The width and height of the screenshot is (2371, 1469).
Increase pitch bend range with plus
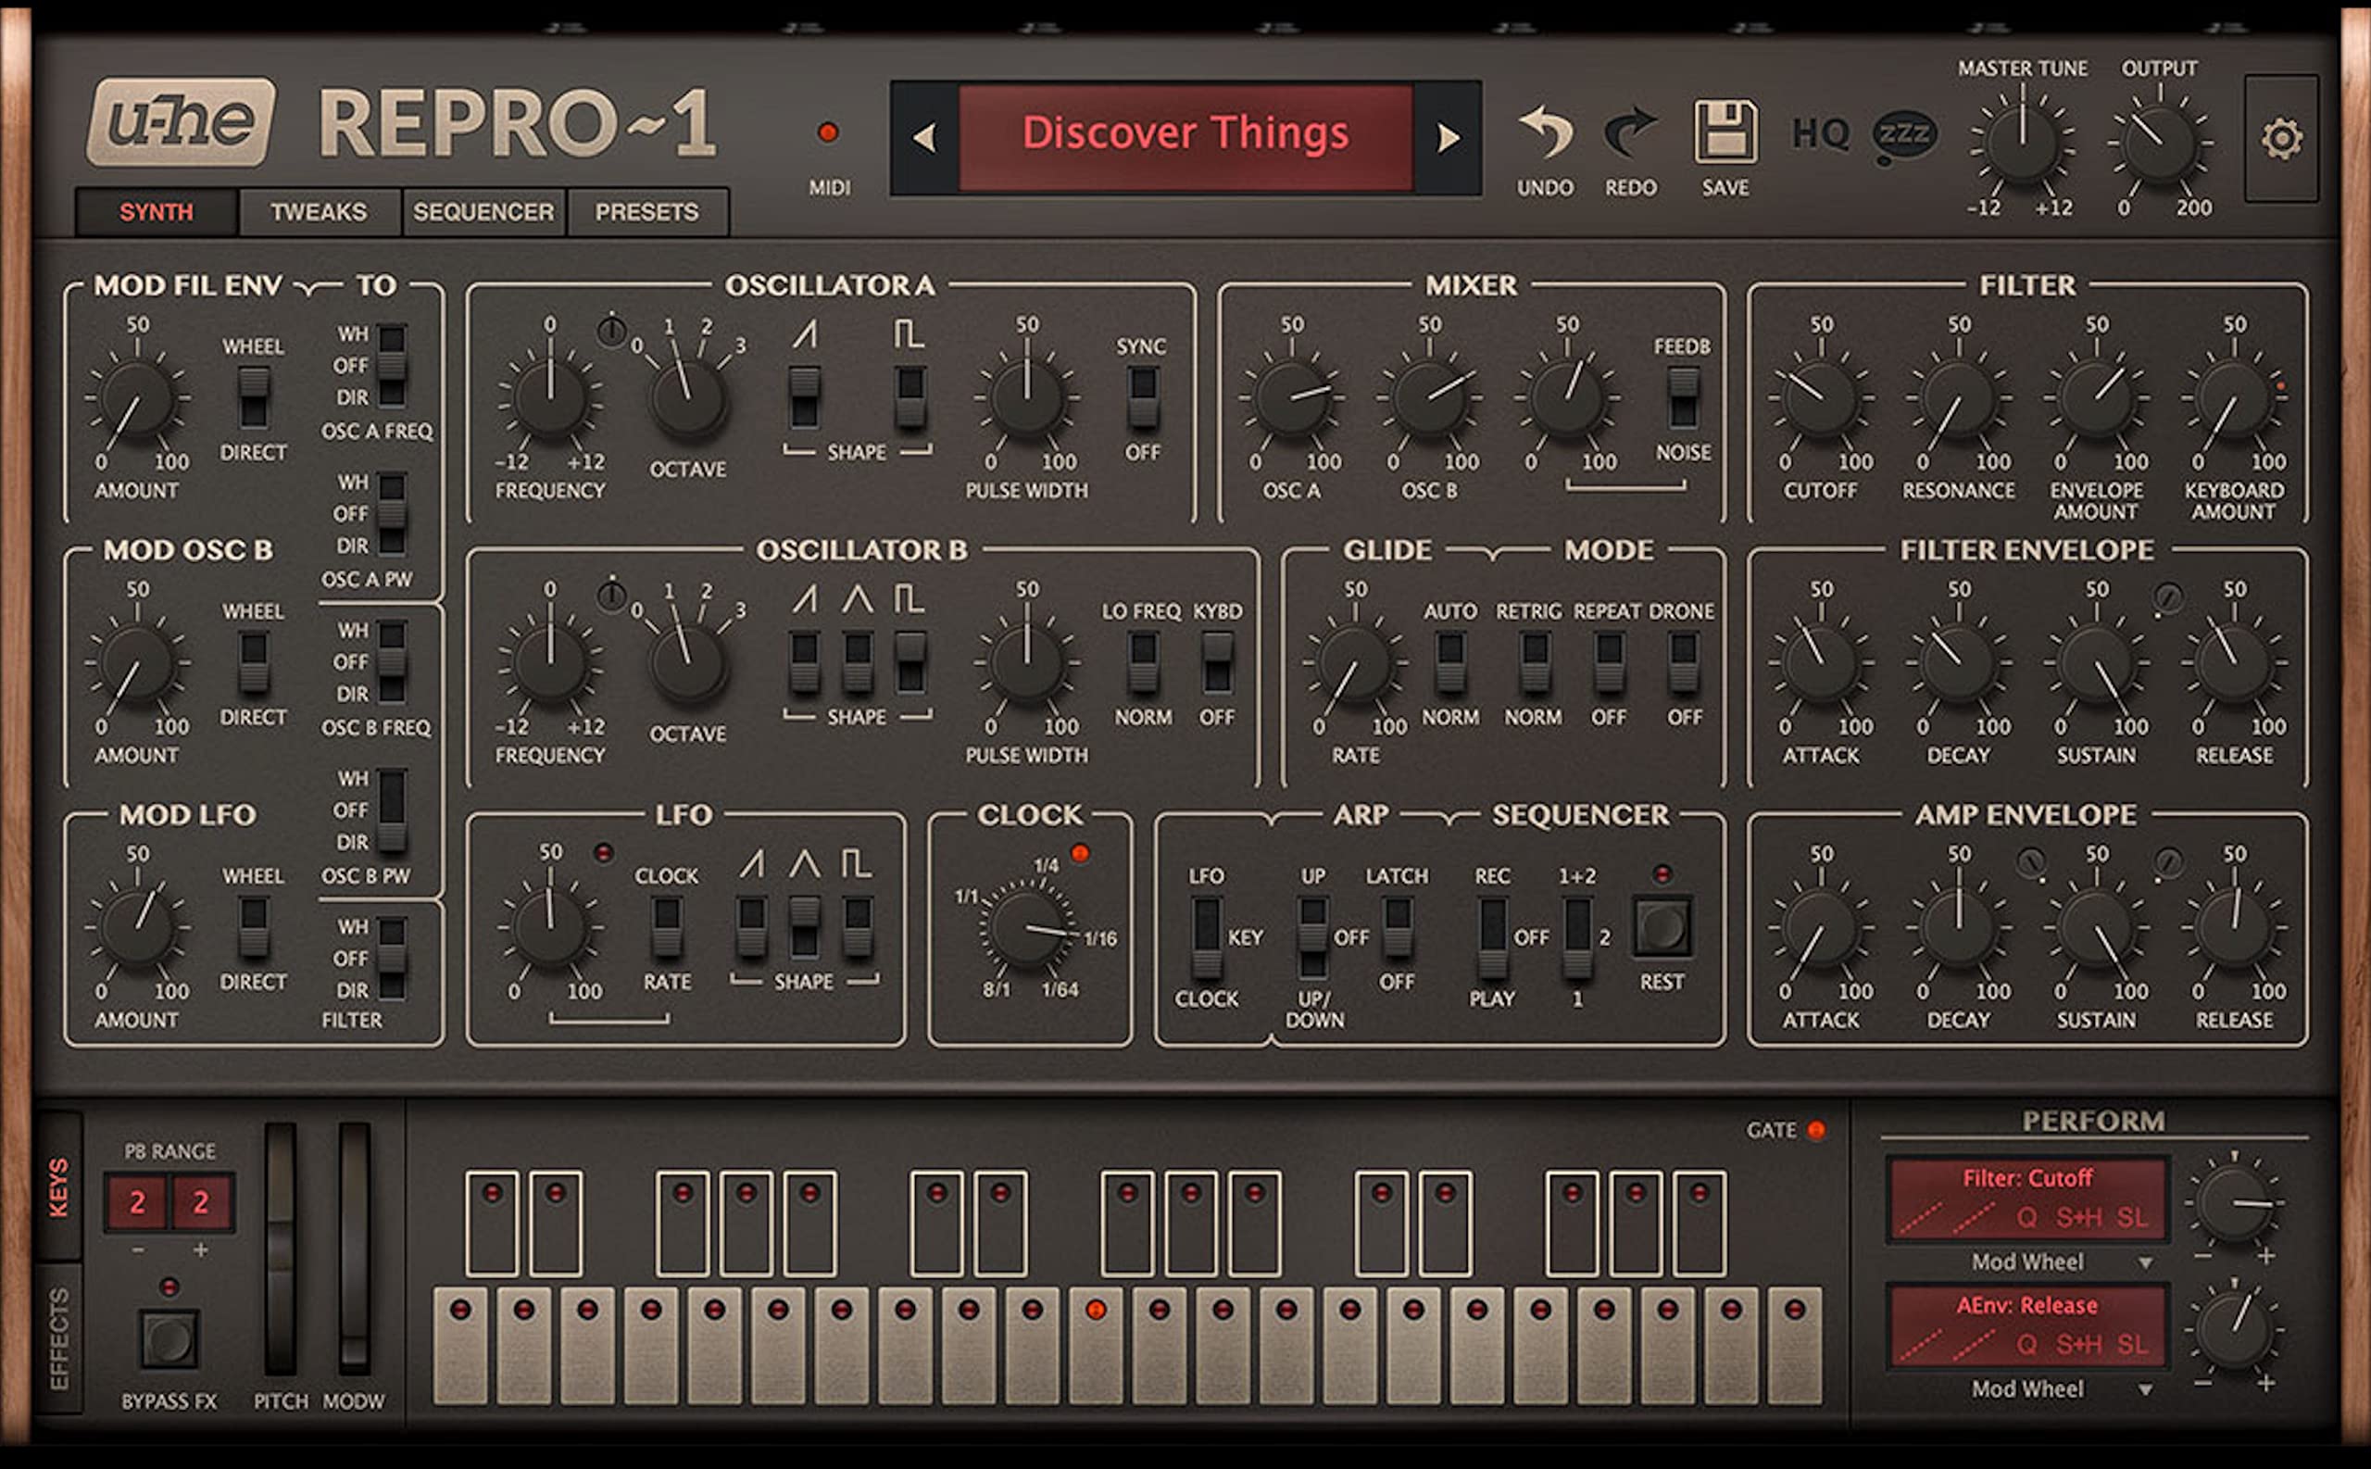[x=201, y=1250]
